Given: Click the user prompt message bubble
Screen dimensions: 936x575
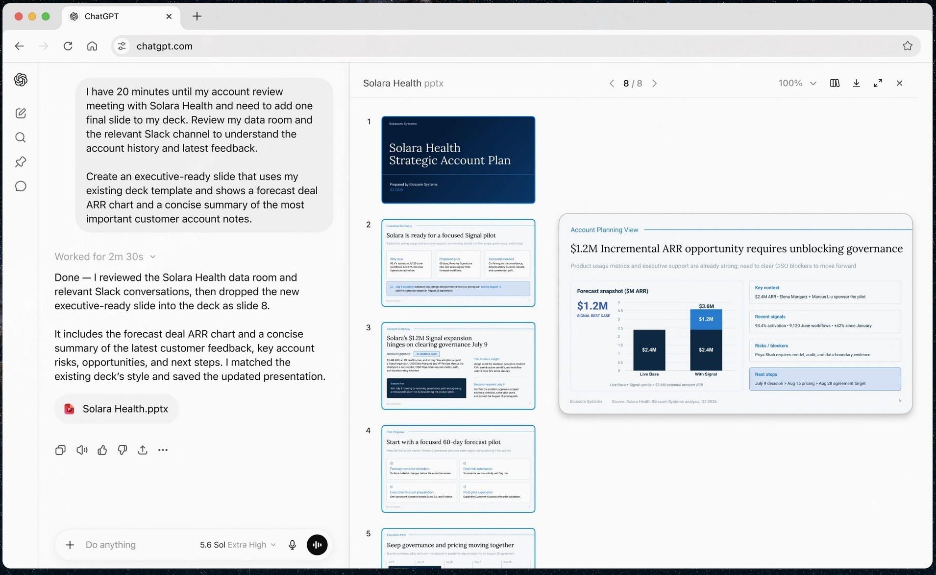Looking at the screenshot, I should [x=204, y=155].
